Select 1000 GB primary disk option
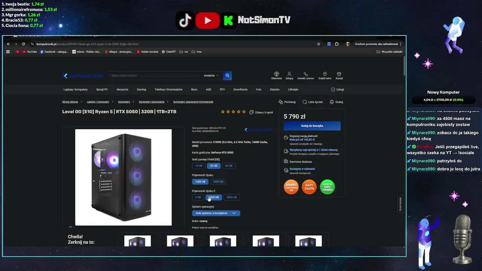Screen dimensions: 482x271 tap(200, 181)
